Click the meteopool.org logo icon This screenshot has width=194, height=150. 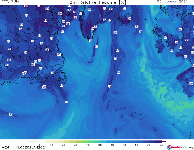click(x=169, y=147)
